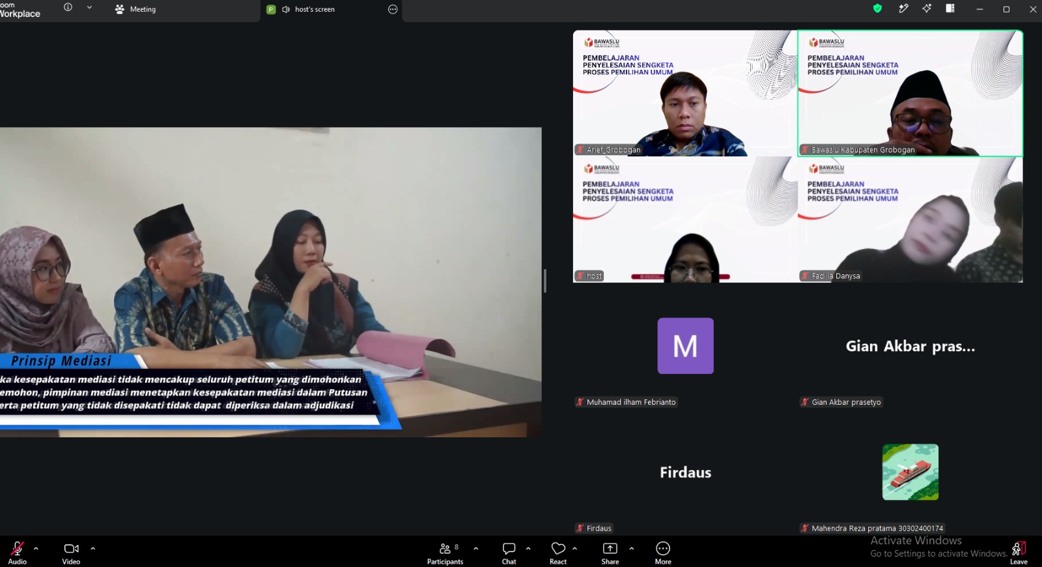Open options on the host's screen tab

(393, 9)
